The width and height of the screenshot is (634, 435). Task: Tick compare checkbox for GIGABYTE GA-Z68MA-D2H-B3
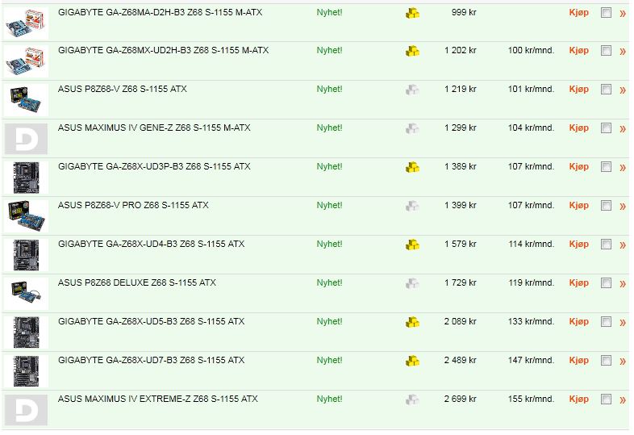606,13
